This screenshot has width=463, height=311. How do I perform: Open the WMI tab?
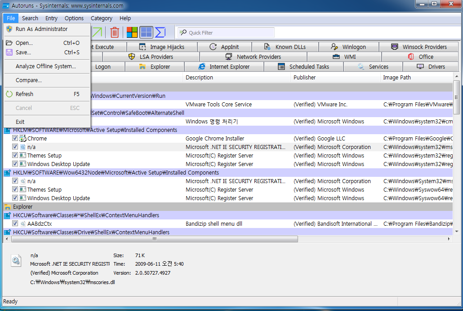coord(344,57)
